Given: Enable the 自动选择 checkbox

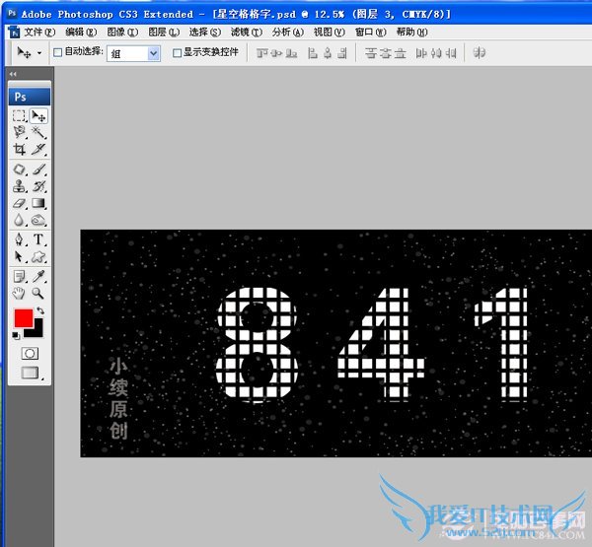Looking at the screenshot, I should coord(58,52).
